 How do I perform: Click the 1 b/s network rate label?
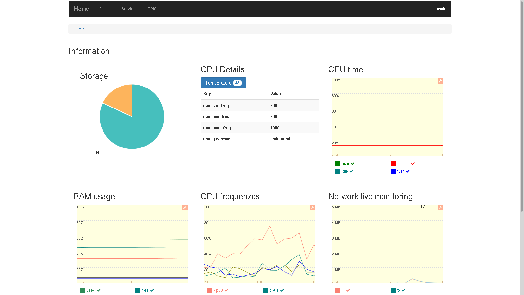422,207
